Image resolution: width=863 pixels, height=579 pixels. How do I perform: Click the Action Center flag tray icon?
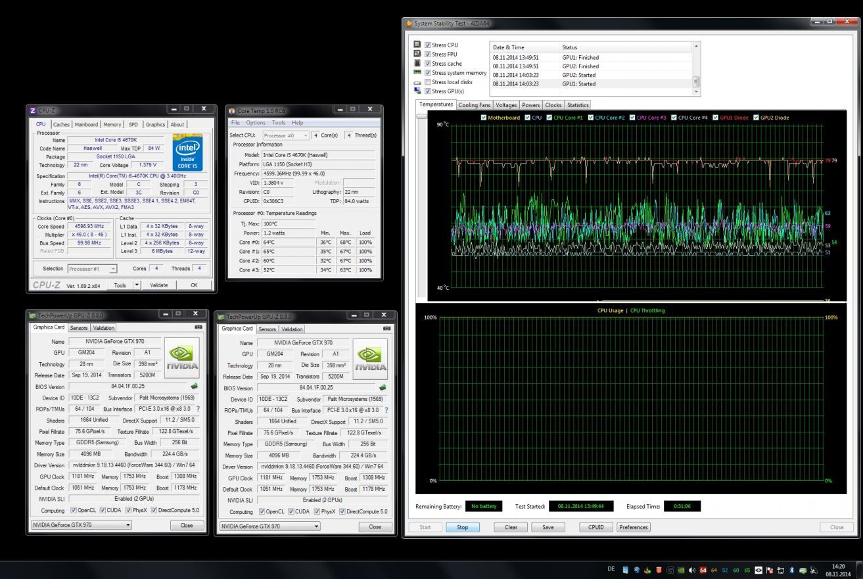(770, 570)
